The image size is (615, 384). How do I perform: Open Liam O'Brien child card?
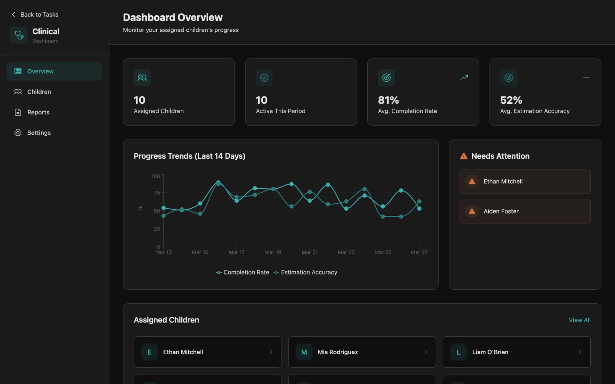(517, 352)
